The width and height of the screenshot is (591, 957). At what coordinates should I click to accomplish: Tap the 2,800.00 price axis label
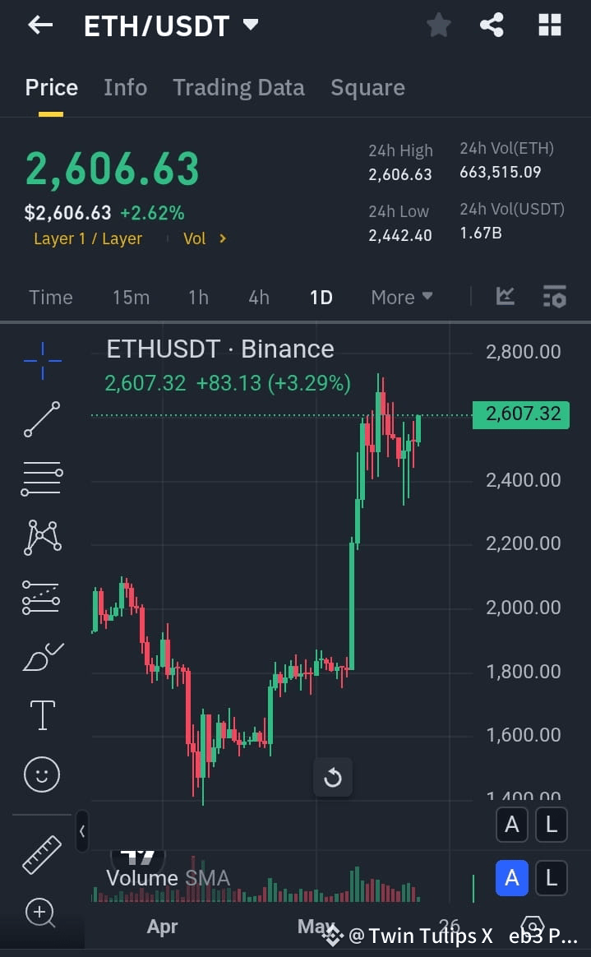[524, 352]
